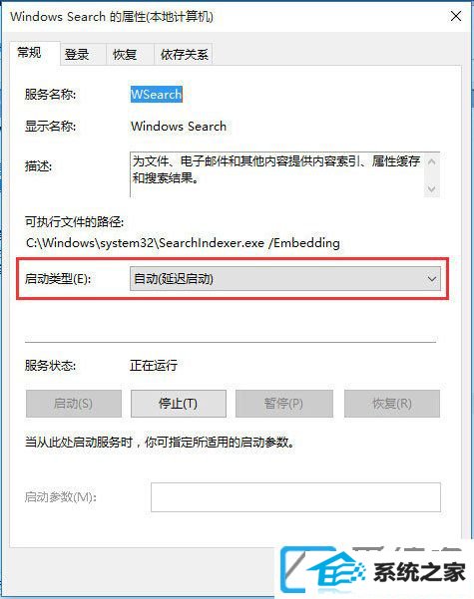
Task: Click the 暂停(P) button
Action: [x=283, y=404]
